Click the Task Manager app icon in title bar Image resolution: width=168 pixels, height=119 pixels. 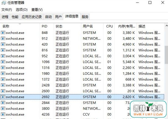click(x=4, y=3)
